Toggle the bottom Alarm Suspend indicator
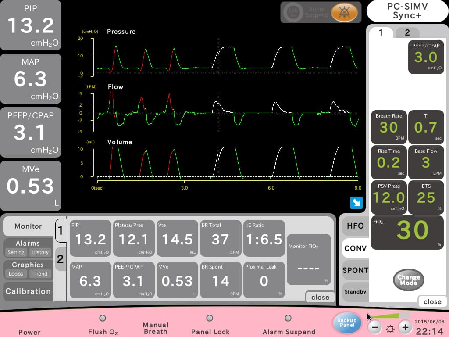The width and height of the screenshot is (449, 337). coord(288,318)
